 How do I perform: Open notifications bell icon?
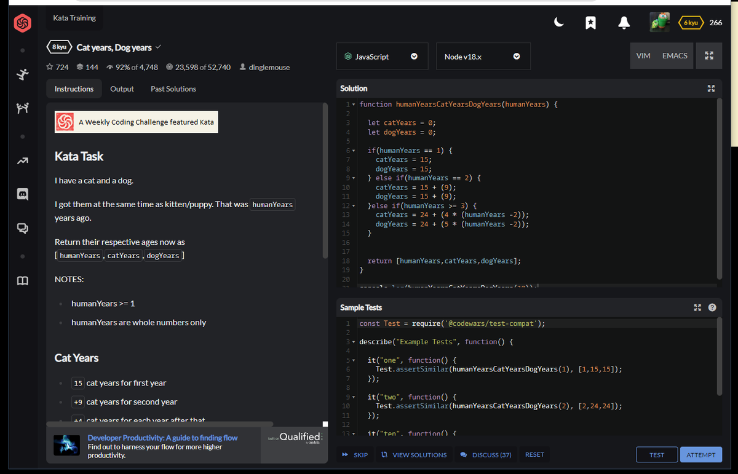(x=624, y=23)
